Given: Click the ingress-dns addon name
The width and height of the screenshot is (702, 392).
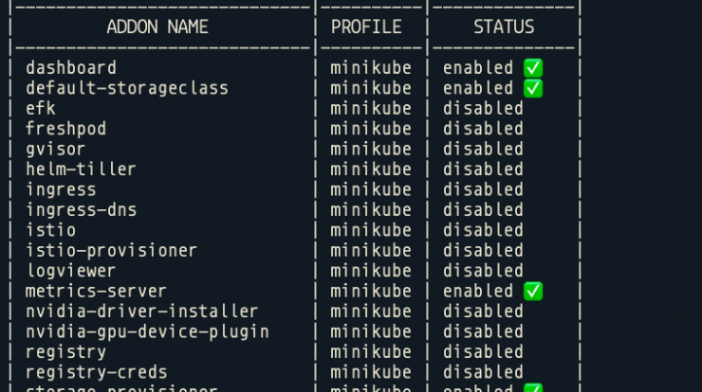Looking at the screenshot, I should pos(81,210).
